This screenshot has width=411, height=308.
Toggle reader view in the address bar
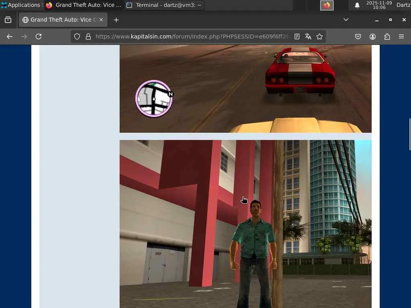pyautogui.click(x=297, y=36)
